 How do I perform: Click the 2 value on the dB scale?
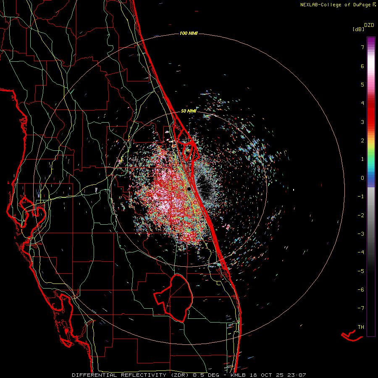pos(362,141)
